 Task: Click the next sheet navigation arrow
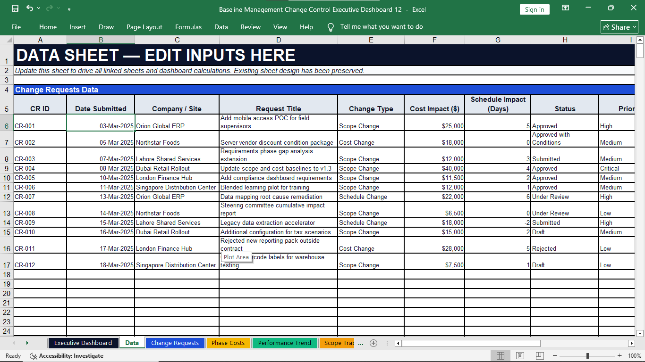27,343
